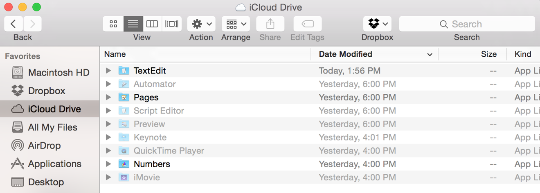Switch to icon view mode

(x=113, y=24)
